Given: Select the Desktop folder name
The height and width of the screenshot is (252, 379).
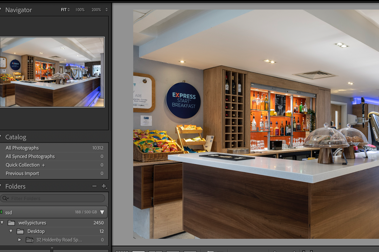Looking at the screenshot, I should tap(36, 231).
